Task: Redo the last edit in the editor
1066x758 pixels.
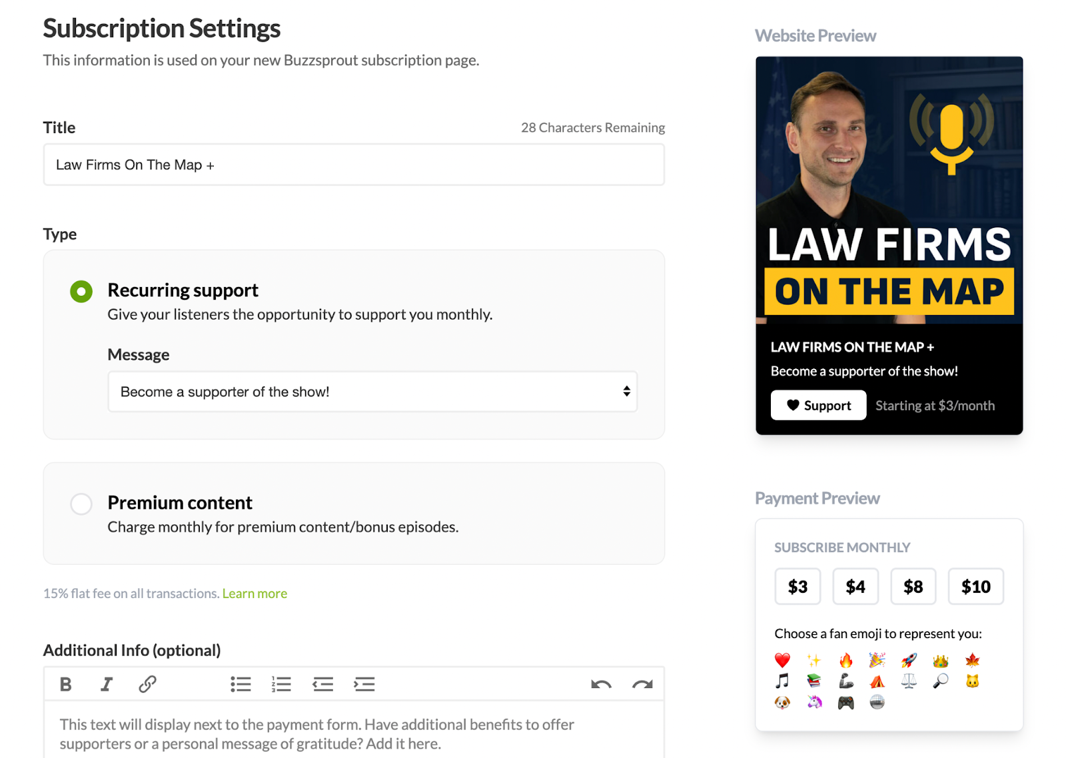Action: (x=642, y=684)
